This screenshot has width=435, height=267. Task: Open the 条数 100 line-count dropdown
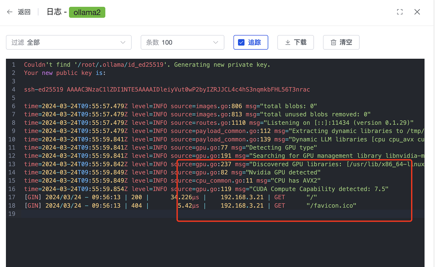coord(182,42)
